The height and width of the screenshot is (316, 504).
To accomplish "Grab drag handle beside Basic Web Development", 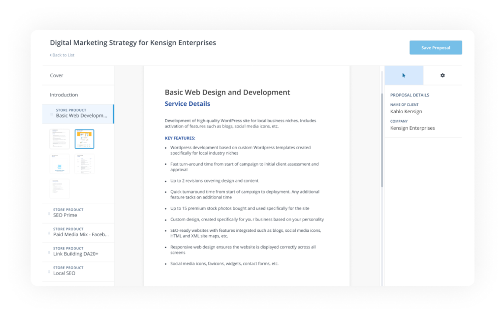I will [52, 114].
